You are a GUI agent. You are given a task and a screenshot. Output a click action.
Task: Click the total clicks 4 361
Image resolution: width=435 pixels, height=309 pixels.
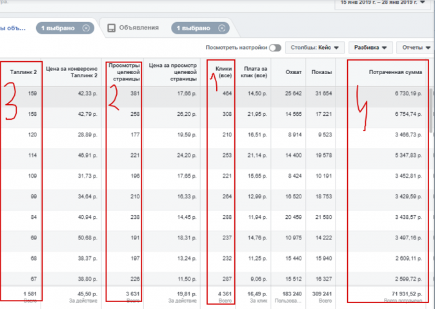coord(225,294)
